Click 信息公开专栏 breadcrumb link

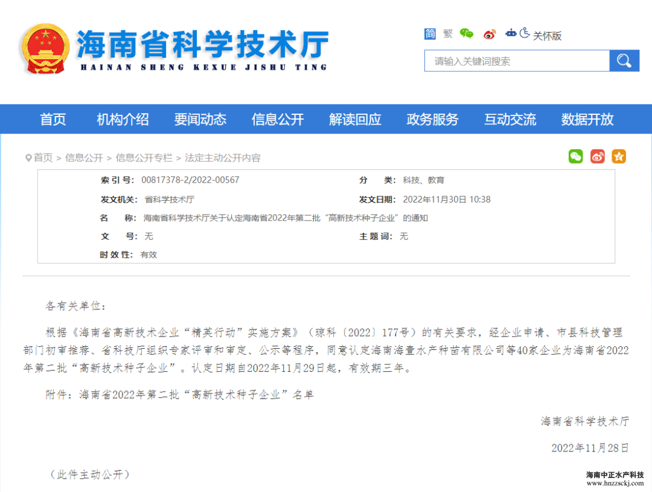[x=144, y=158]
